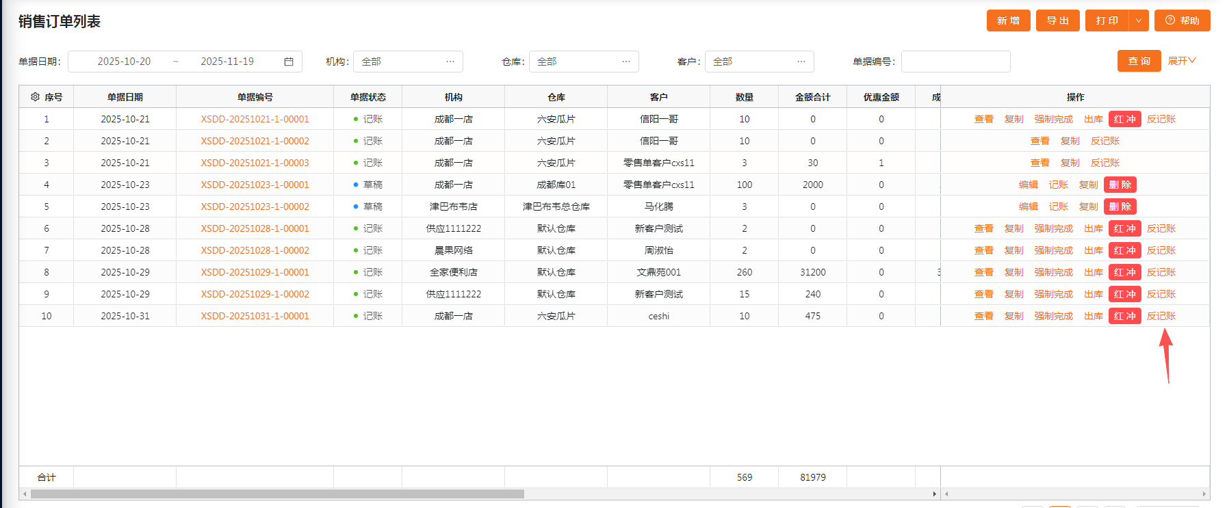The height and width of the screenshot is (508, 1227).
Task: Click the 打印 button
Action: tap(1107, 21)
